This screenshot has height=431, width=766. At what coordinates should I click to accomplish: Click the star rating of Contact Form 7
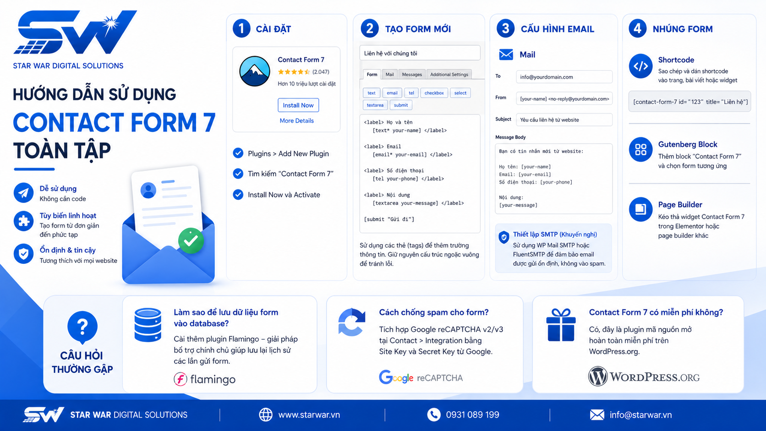(294, 72)
